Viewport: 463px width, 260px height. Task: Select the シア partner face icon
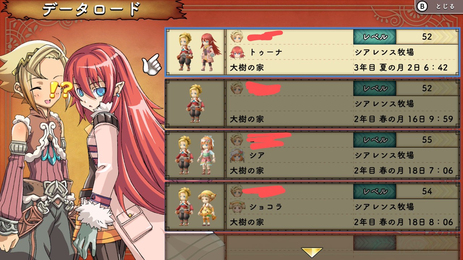click(237, 156)
